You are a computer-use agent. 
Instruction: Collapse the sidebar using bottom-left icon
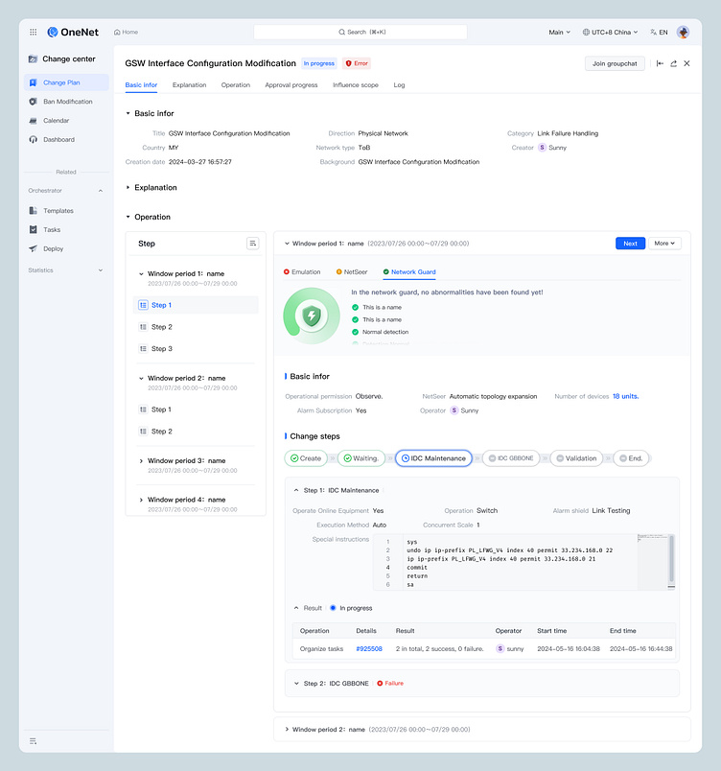coord(34,741)
